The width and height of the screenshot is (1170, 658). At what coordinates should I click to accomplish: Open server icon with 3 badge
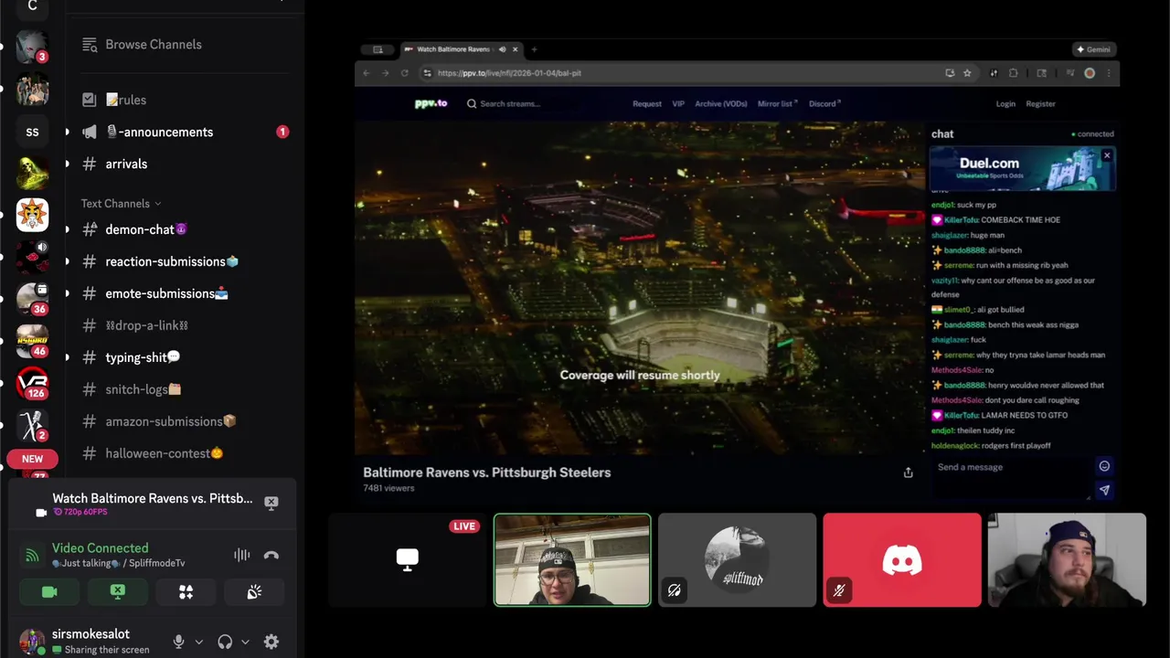click(32, 46)
